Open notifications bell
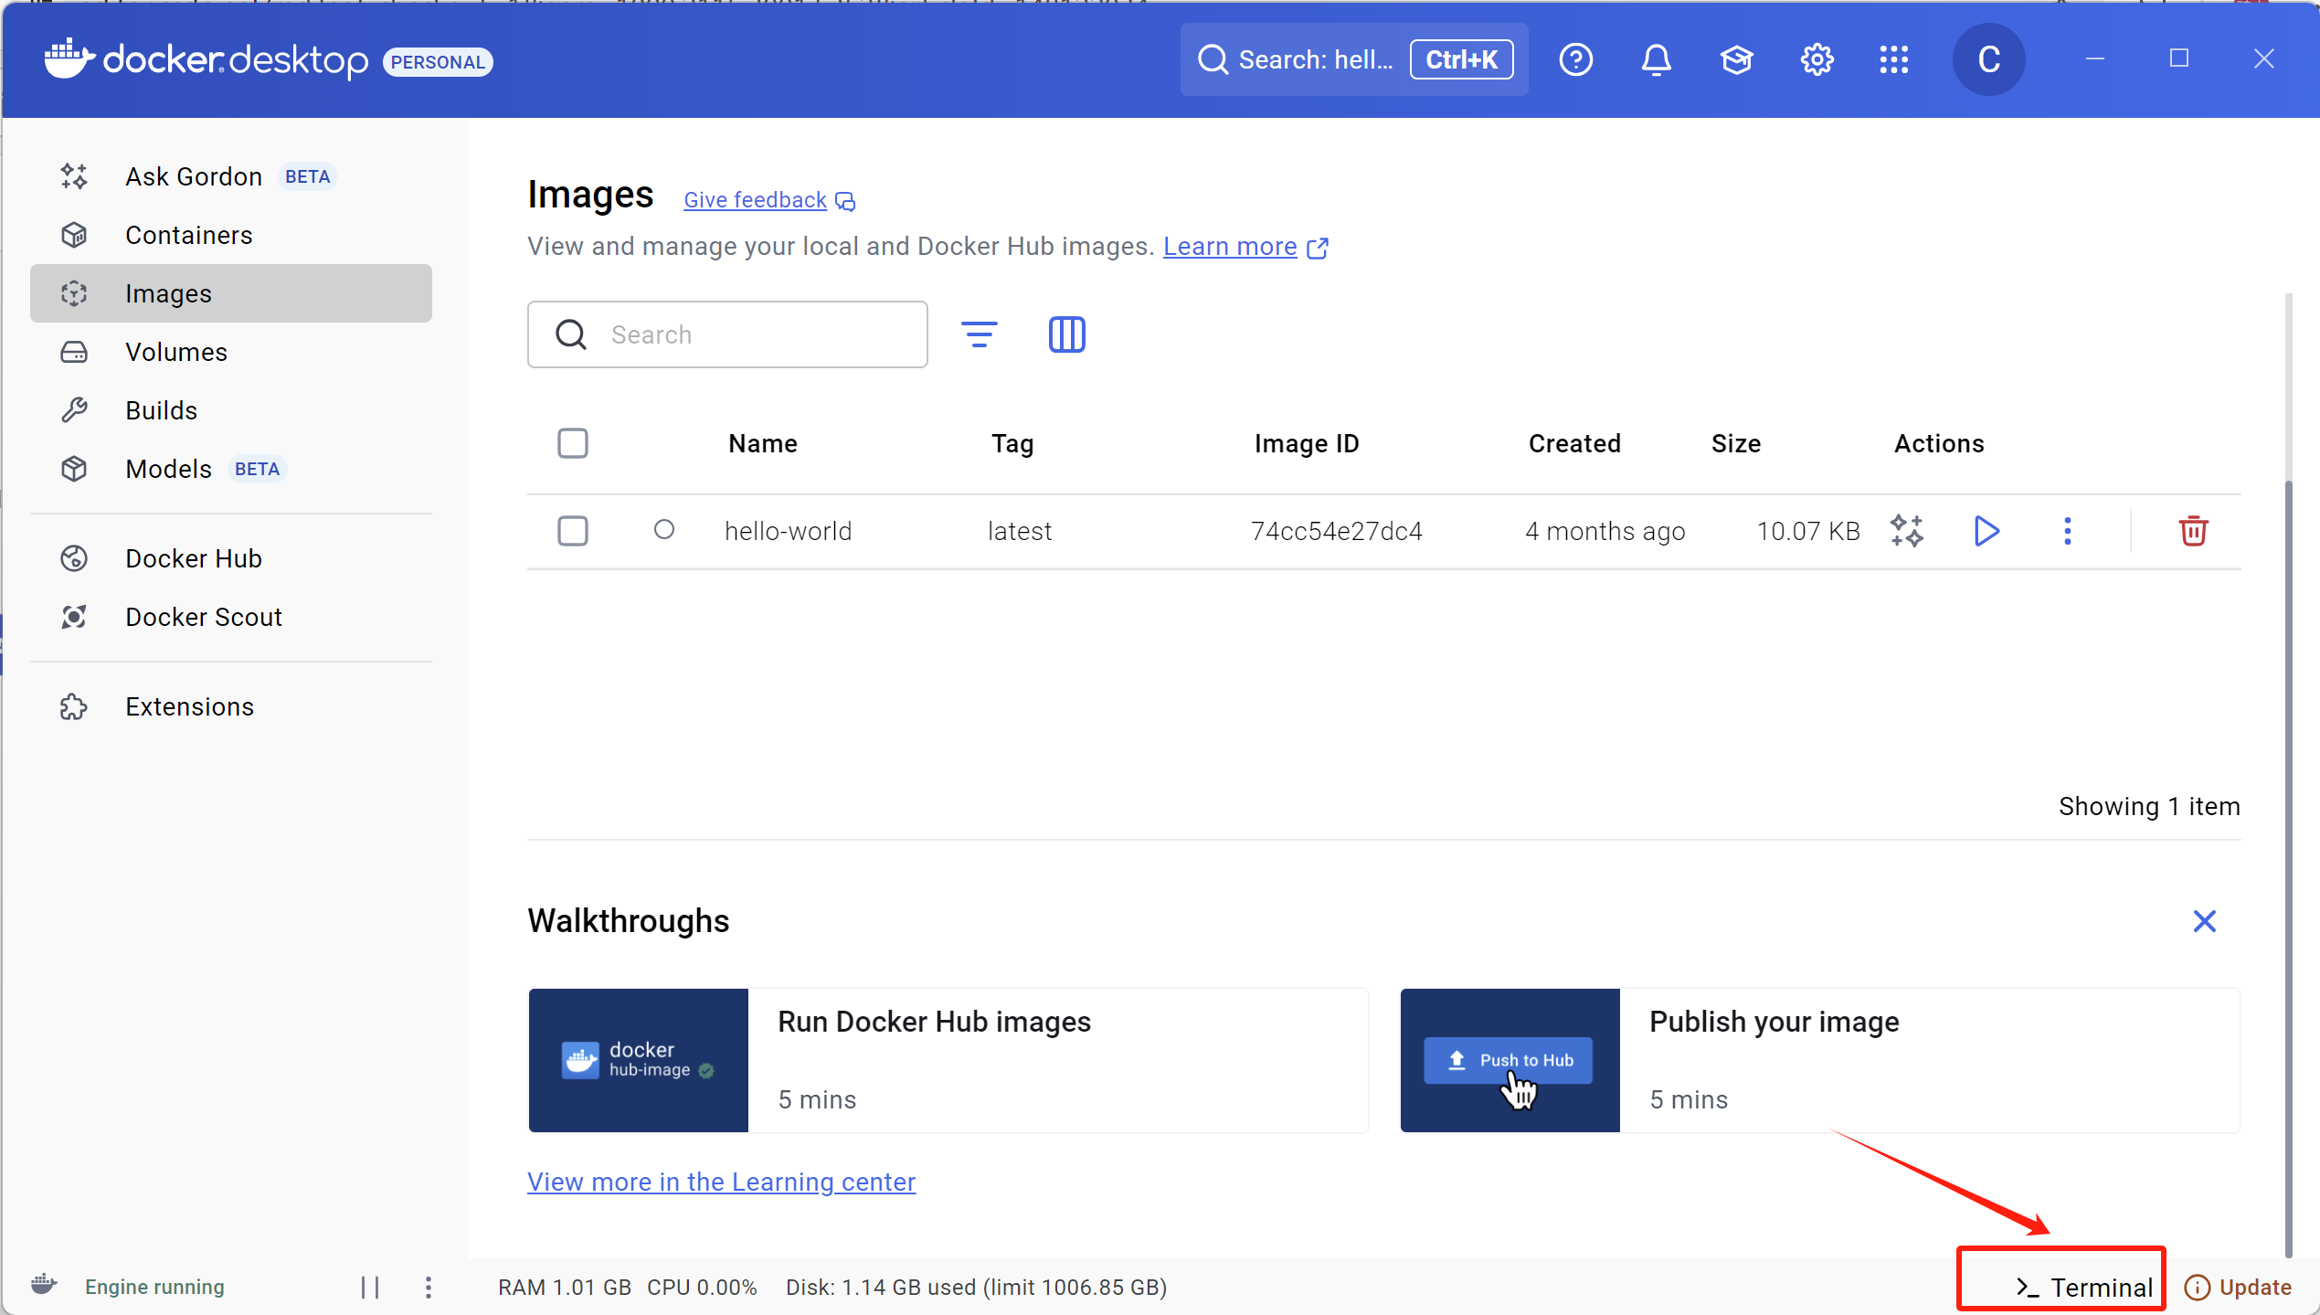The height and width of the screenshot is (1315, 2320). pyautogui.click(x=1656, y=60)
